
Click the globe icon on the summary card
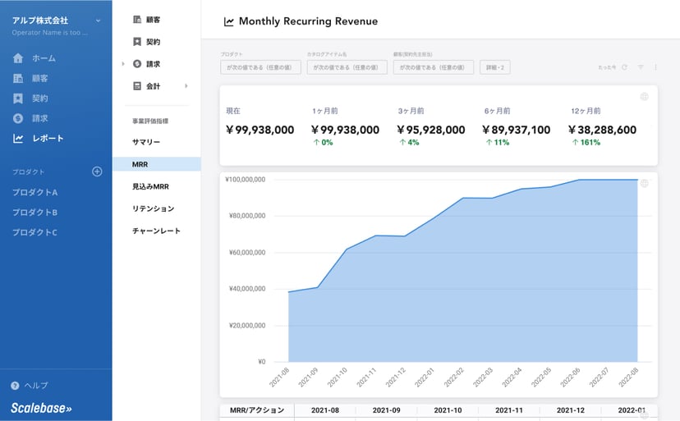(644, 97)
